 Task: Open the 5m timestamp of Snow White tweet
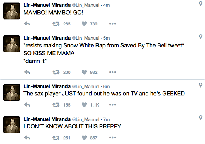pyautogui.click(x=107, y=38)
